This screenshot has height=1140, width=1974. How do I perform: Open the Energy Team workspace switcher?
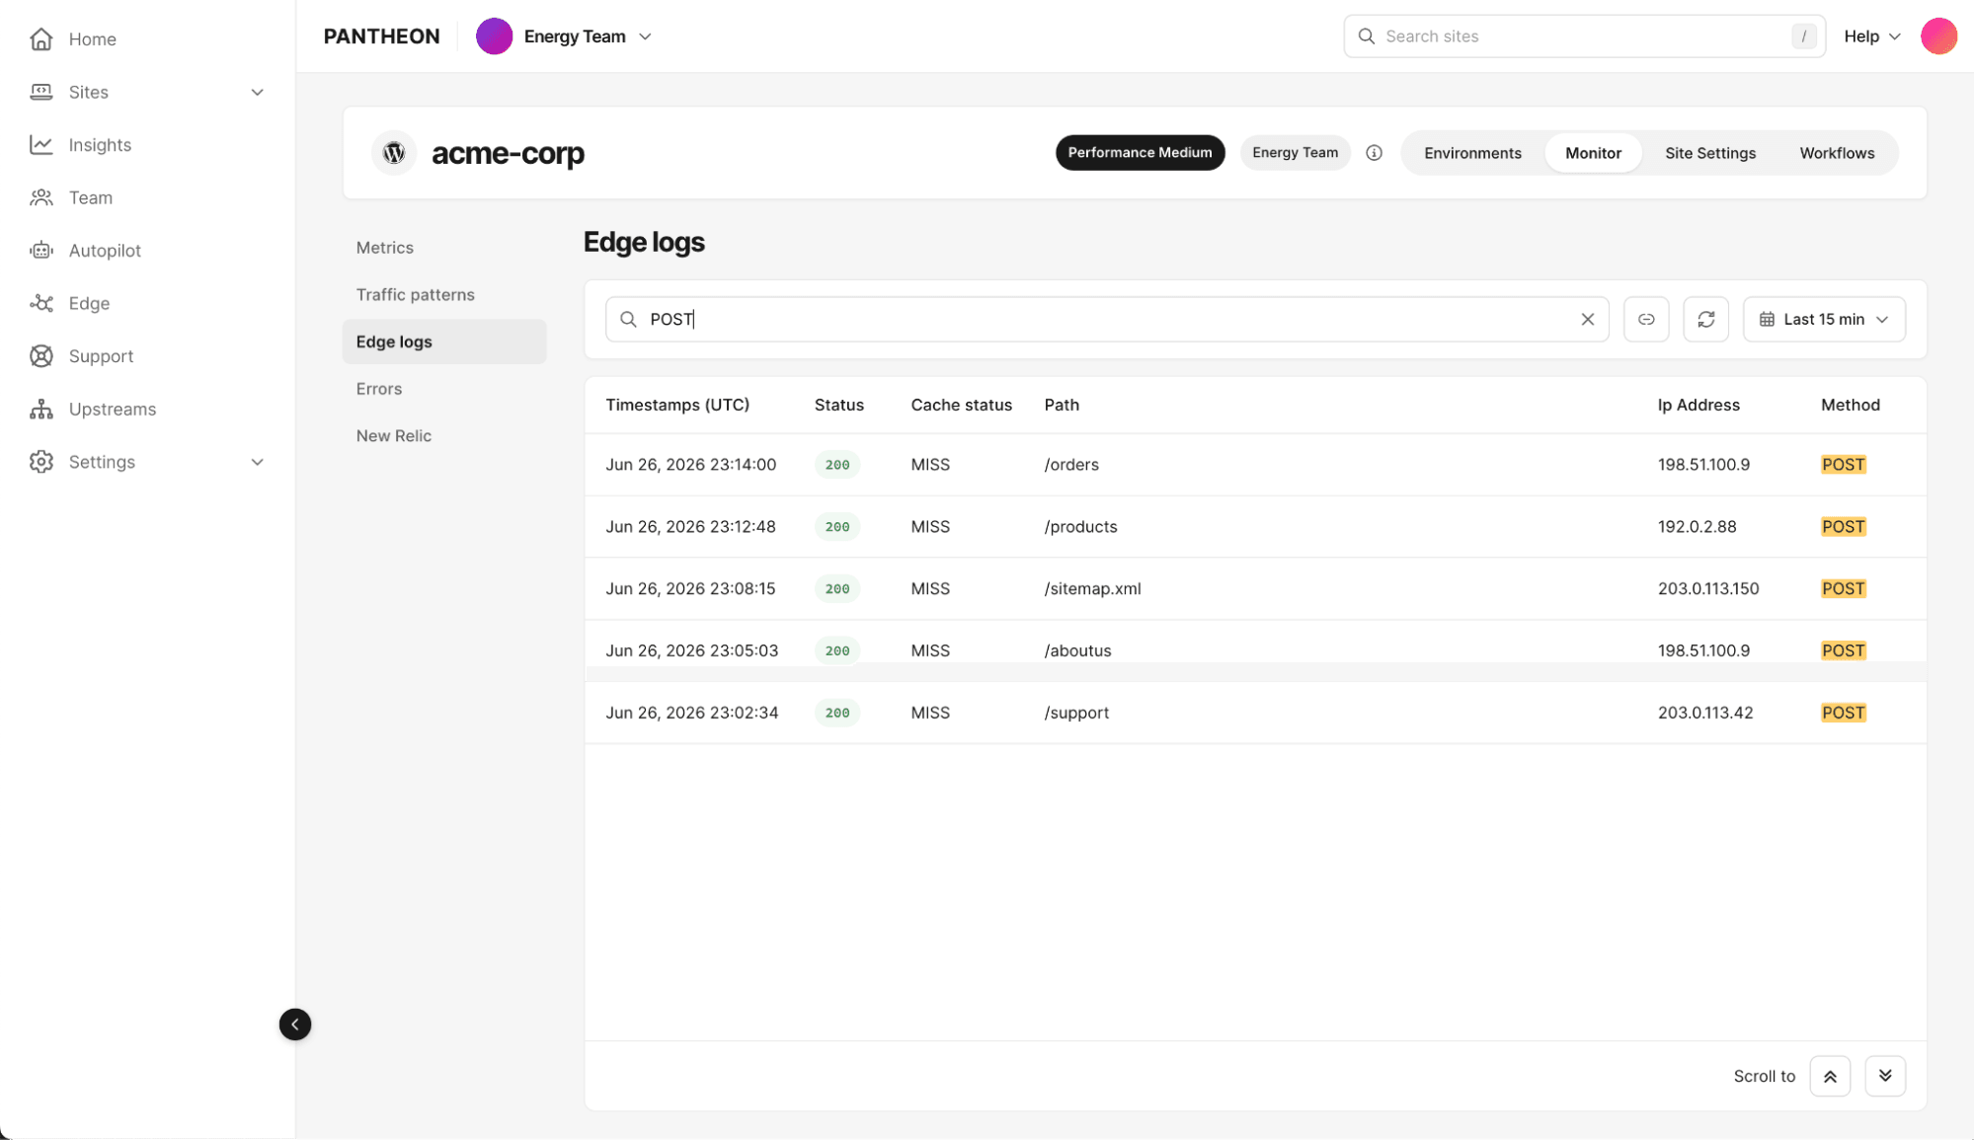tap(565, 37)
